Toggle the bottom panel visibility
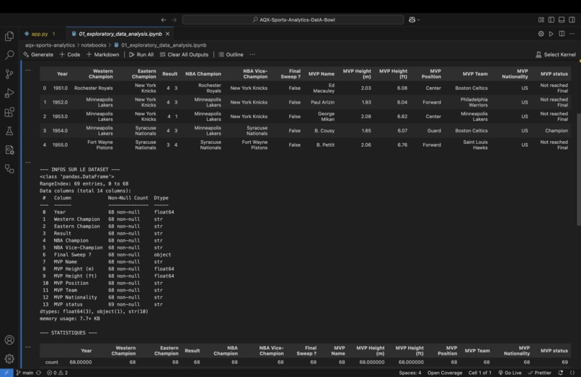 point(562,19)
